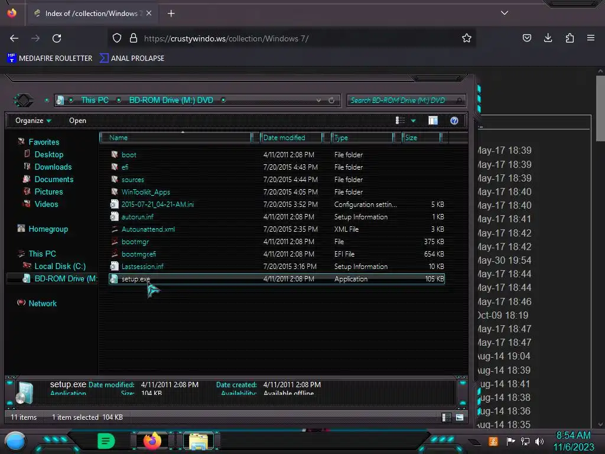Bookmark this page with the star icon

point(467,38)
